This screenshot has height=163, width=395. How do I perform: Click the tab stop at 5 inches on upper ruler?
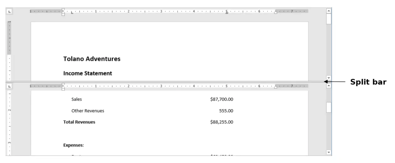tap(227, 13)
